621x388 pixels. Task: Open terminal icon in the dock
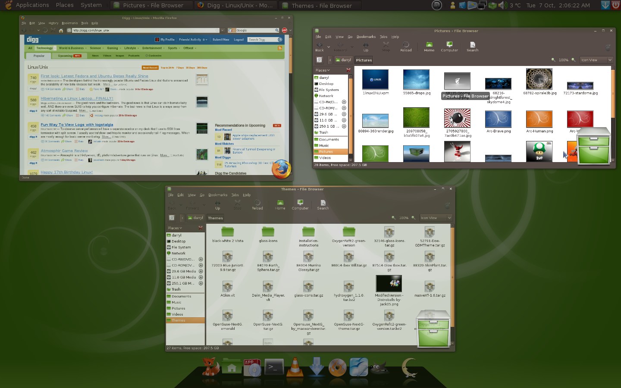coord(274,367)
